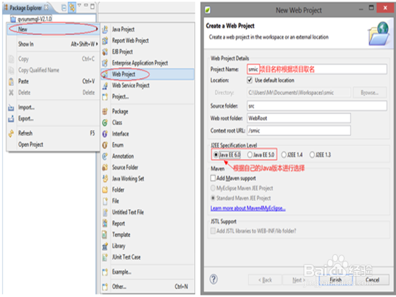Click the Template icon
The height and width of the screenshot is (297, 396).
click(x=105, y=234)
